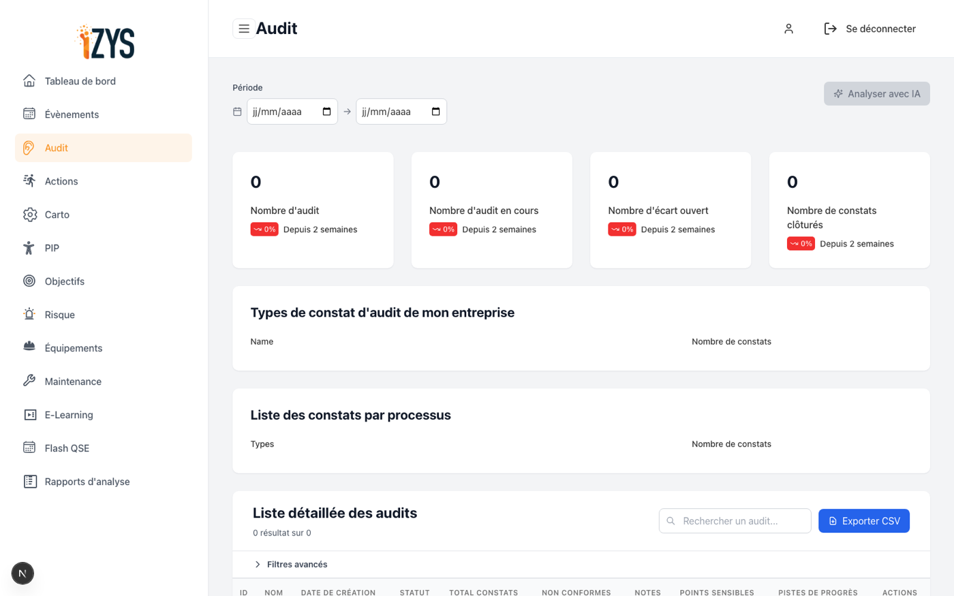Expand the Filtres avancés section
Image resolution: width=954 pixels, height=596 pixels.
coord(290,565)
